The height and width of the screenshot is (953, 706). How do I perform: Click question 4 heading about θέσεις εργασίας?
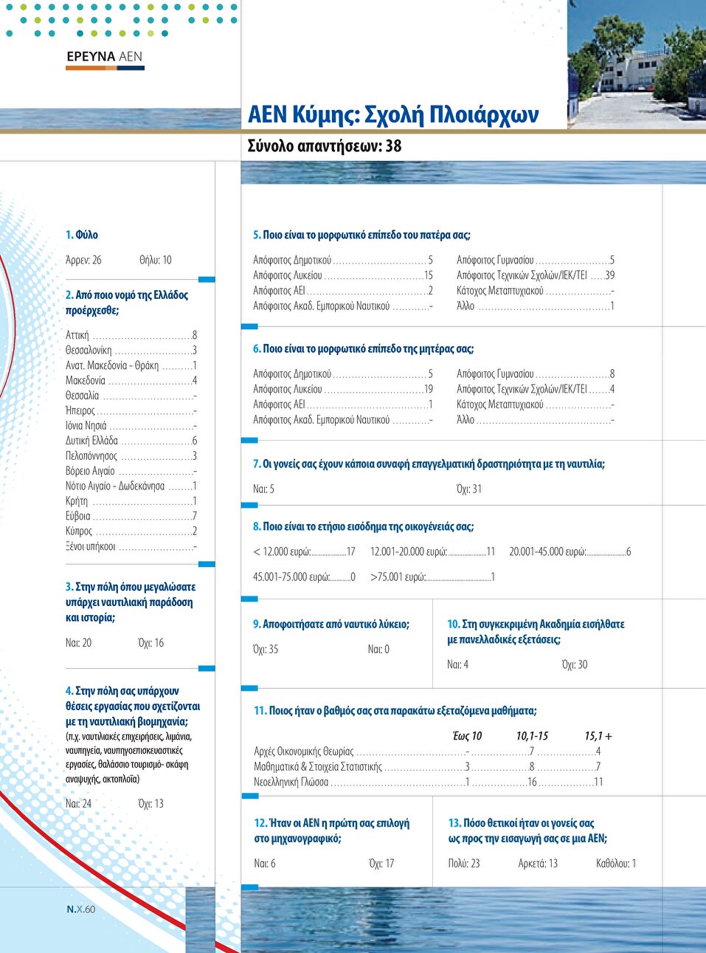(x=133, y=706)
